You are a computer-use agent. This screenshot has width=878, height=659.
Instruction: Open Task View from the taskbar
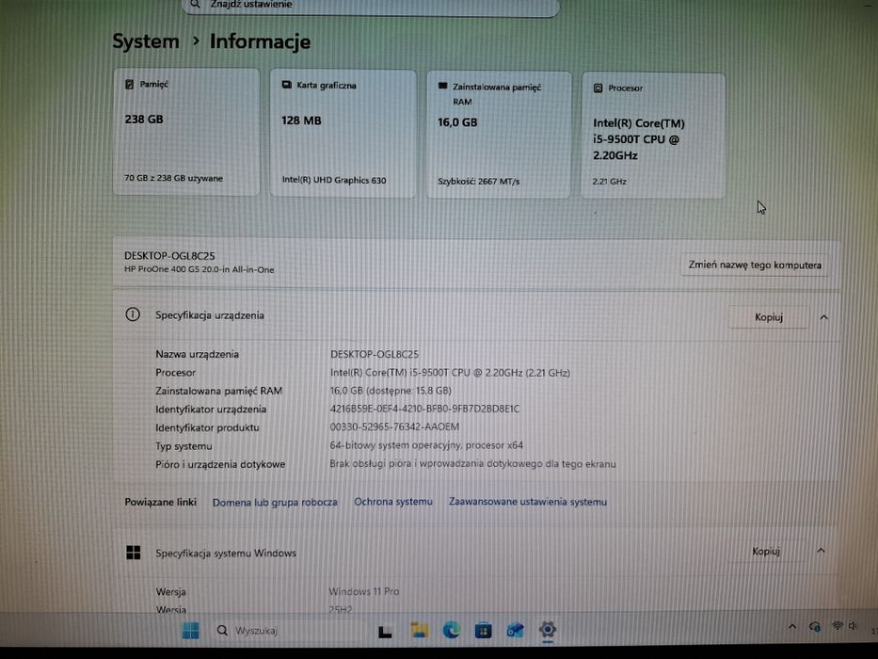click(x=385, y=632)
